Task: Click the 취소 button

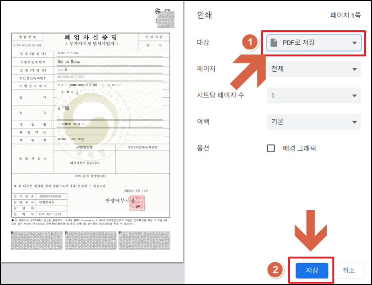Action: 349,270
